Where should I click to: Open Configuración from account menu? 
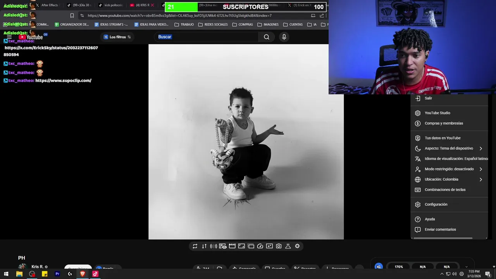449,205
